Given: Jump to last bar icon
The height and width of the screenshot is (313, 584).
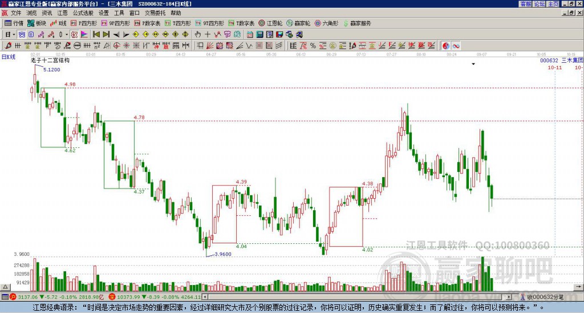Looking at the screenshot, I should 106,35.
